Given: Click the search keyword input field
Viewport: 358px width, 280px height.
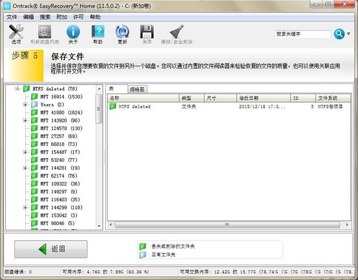Looking at the screenshot, I should coord(302,34).
